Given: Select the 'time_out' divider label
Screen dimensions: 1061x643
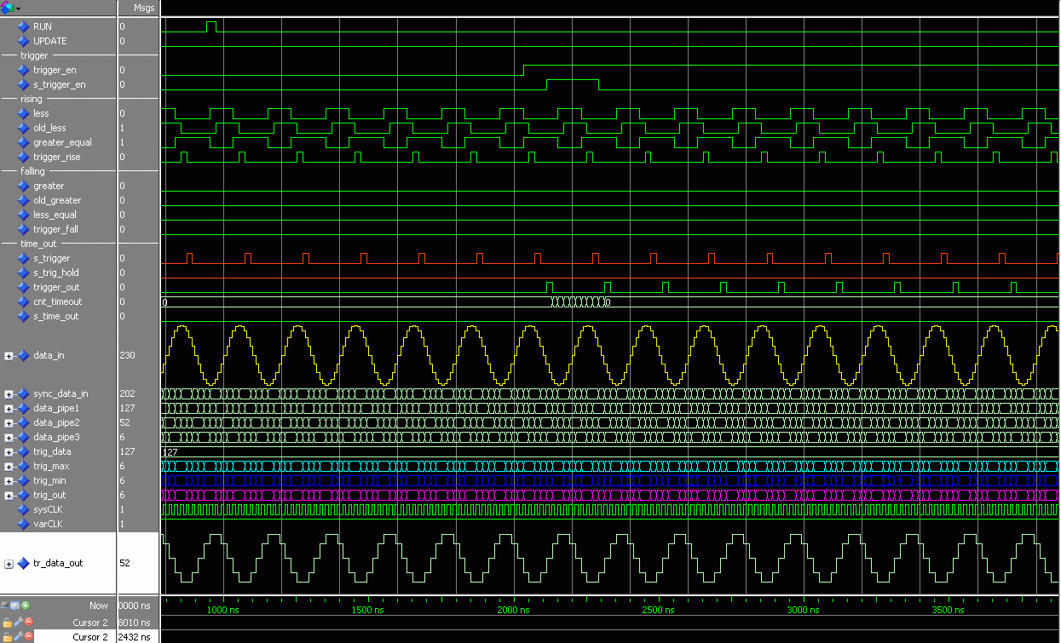Looking at the screenshot, I should [38, 244].
